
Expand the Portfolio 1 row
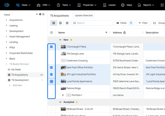click(63, 95)
